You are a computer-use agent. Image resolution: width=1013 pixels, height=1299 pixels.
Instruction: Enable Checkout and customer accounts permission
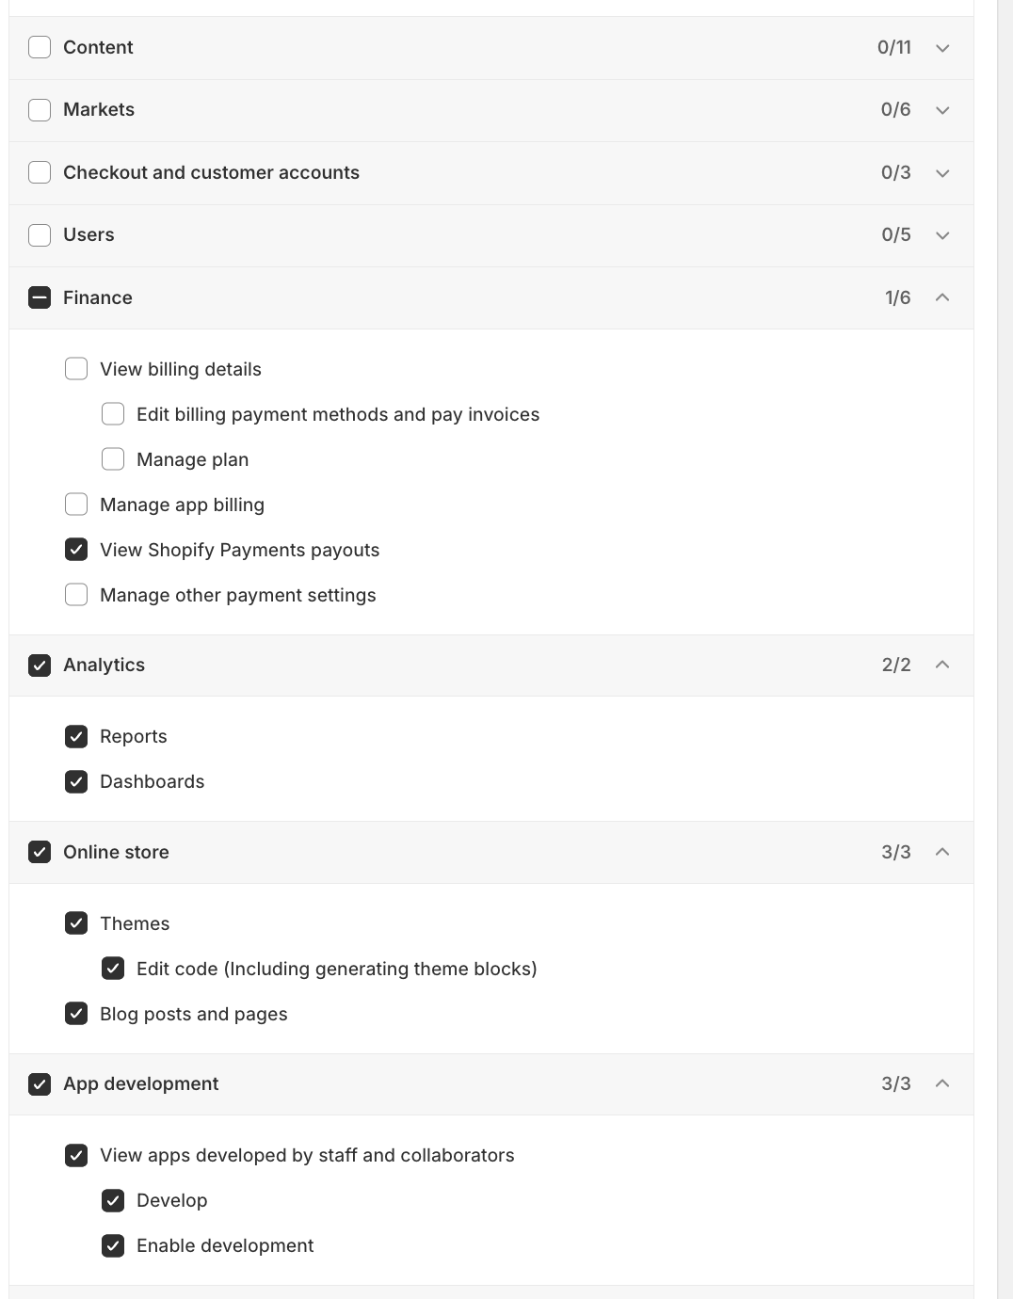pyautogui.click(x=39, y=172)
